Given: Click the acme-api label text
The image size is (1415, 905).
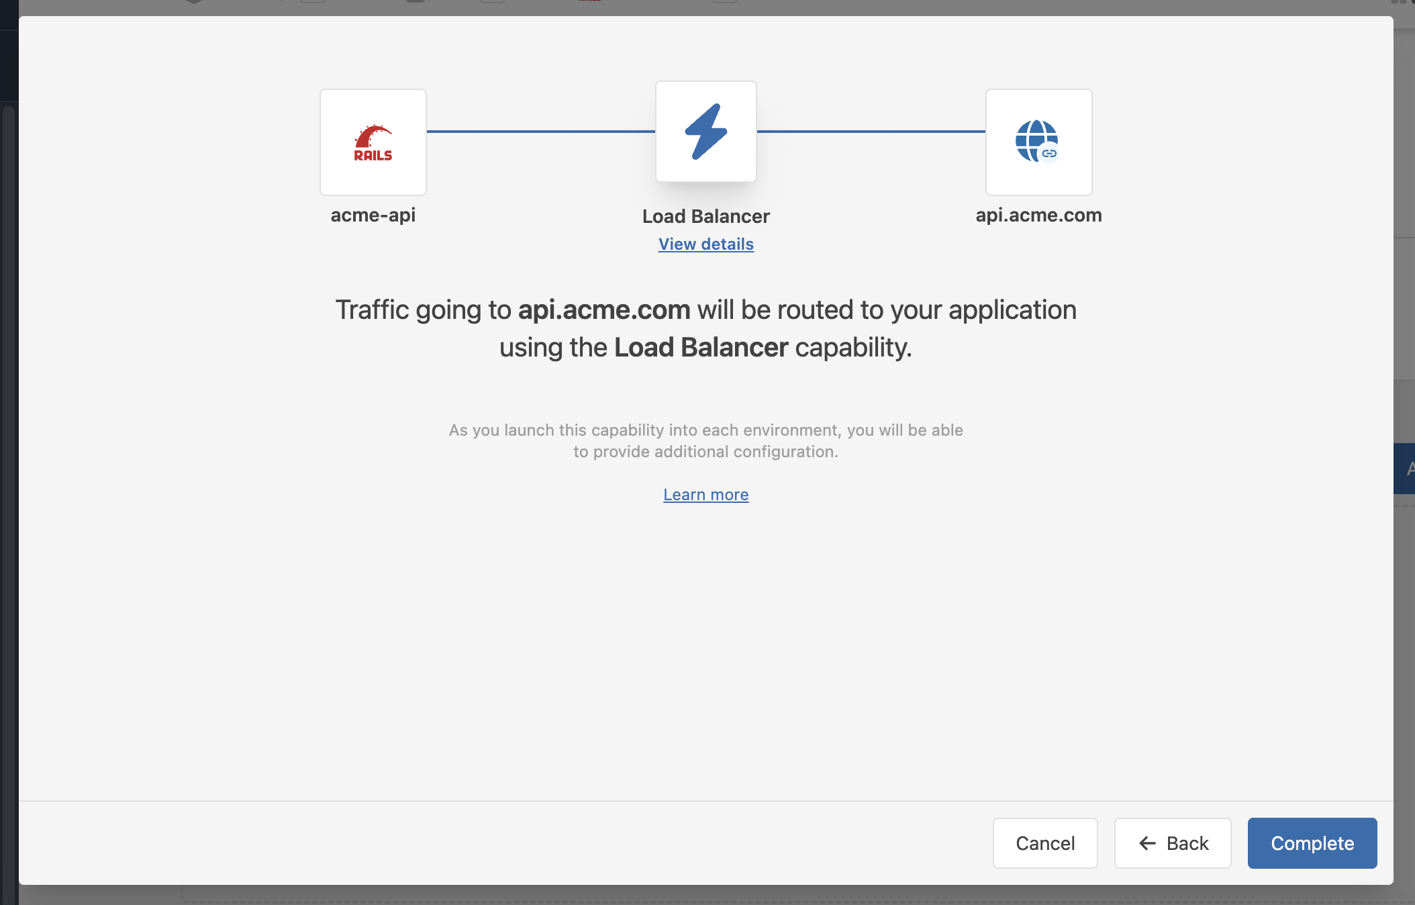Looking at the screenshot, I should click(373, 215).
